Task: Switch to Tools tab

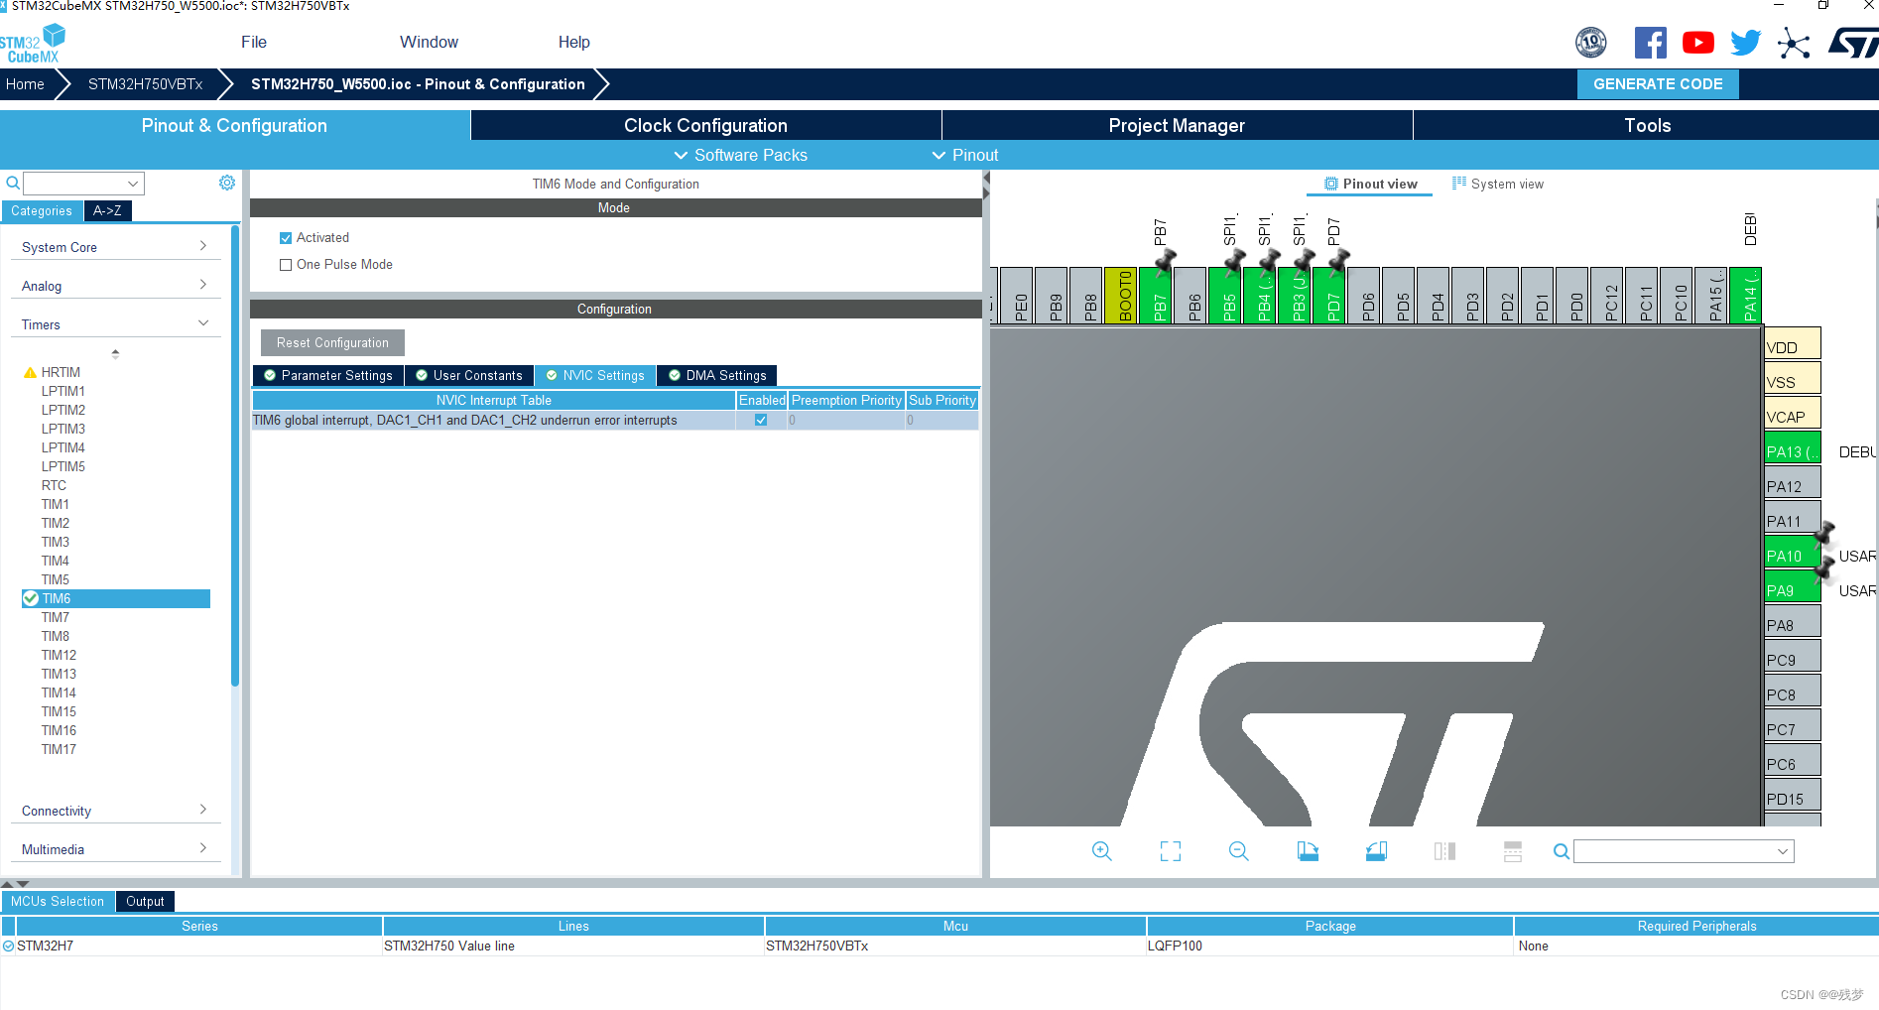Action: (x=1647, y=125)
